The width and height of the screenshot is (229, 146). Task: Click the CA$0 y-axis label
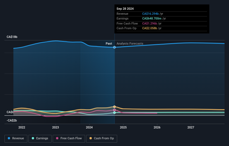10,112
